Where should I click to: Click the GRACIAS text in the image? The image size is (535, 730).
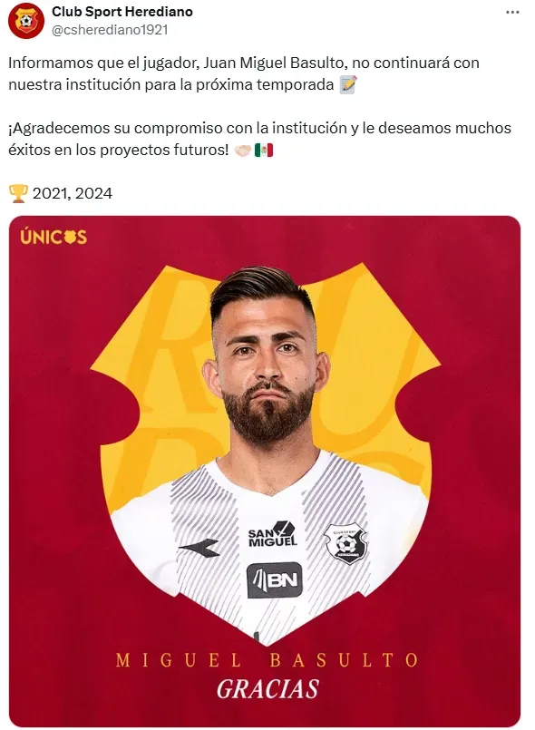coord(267,689)
